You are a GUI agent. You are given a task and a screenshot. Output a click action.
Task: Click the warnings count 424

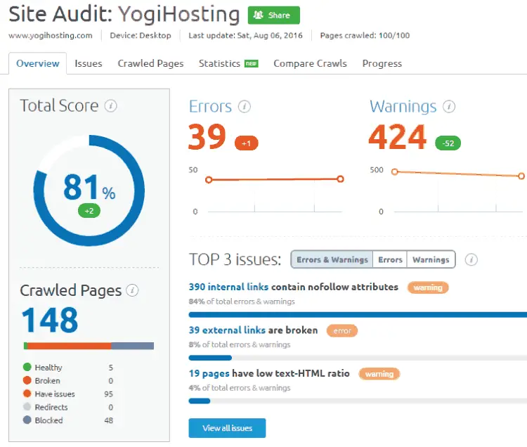(398, 136)
